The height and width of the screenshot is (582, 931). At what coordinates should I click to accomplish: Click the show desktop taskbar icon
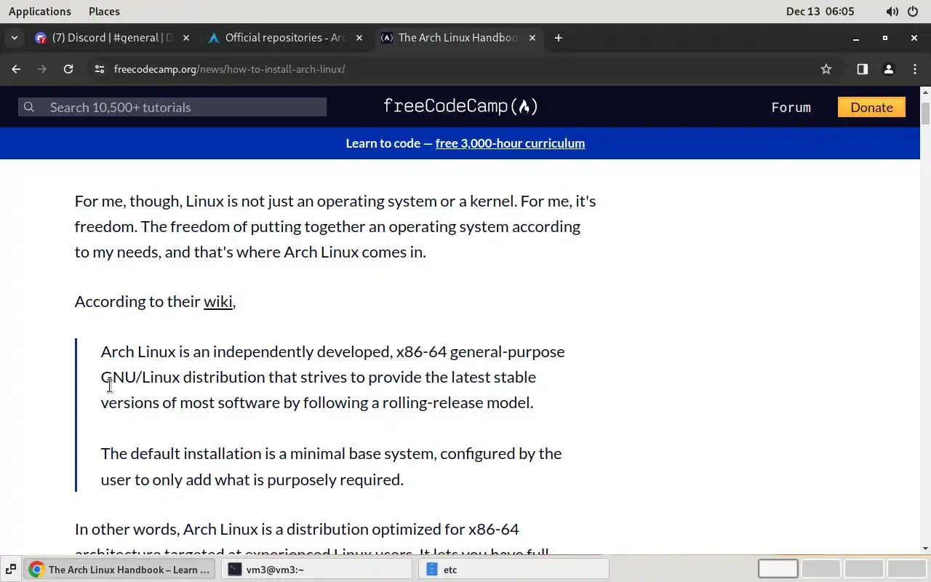pyautogui.click(x=11, y=570)
